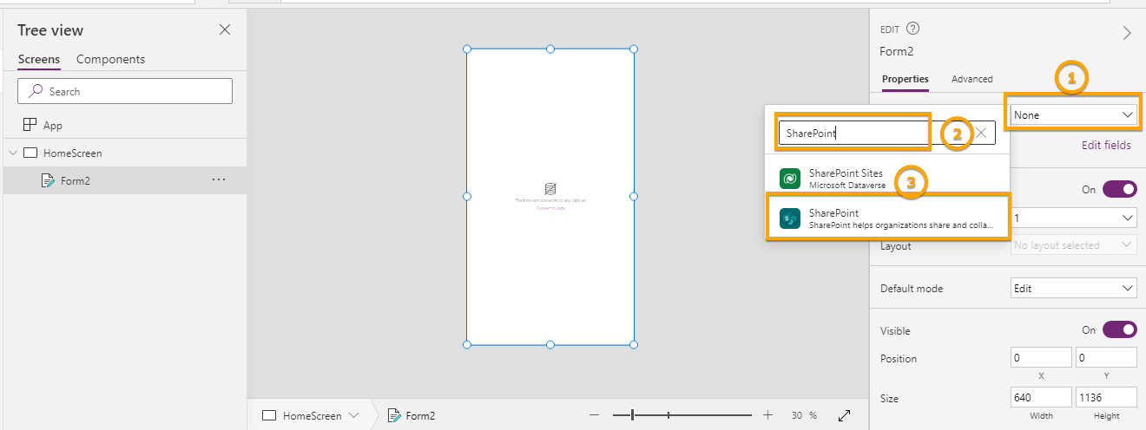
Task: Toggle the On switch above Columns
Action: point(1119,189)
